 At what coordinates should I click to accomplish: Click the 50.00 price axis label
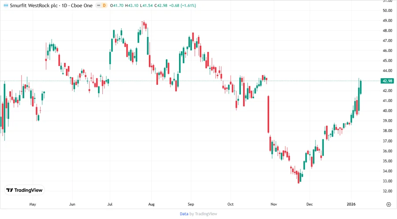[387, 11]
